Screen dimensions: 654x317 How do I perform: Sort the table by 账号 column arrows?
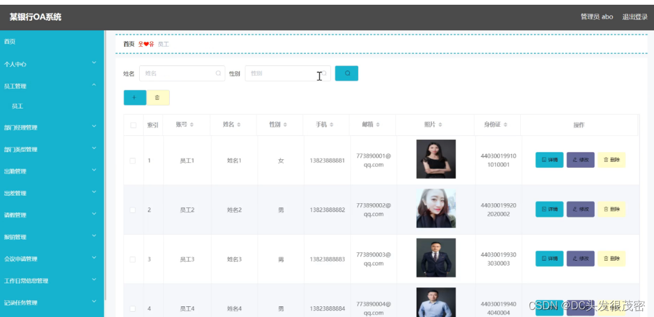click(191, 125)
